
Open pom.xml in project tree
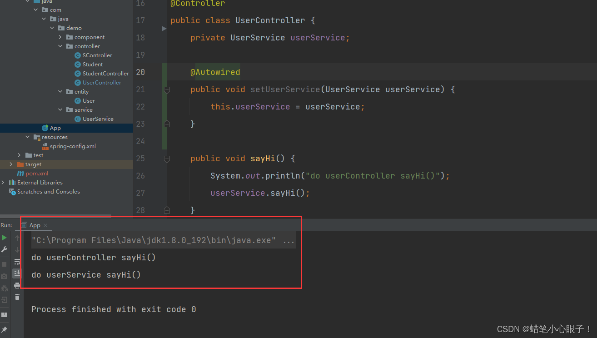coord(37,174)
